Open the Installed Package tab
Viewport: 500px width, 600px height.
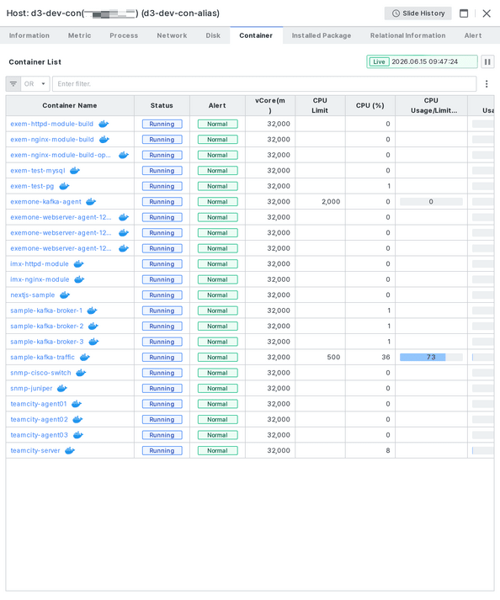point(322,35)
